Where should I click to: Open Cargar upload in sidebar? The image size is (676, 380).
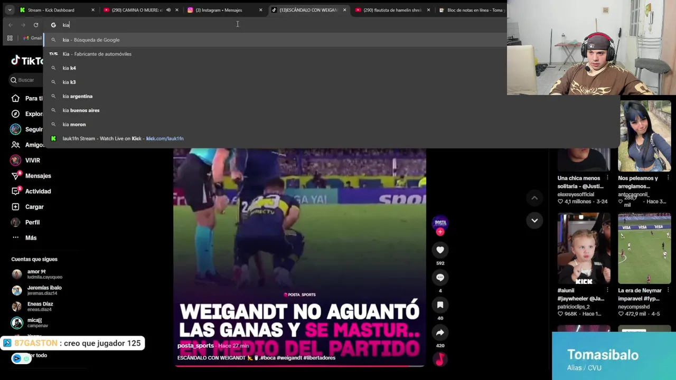point(28,207)
